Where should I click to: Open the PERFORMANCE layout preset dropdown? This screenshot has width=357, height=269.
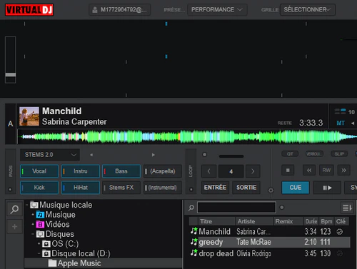tap(217, 10)
